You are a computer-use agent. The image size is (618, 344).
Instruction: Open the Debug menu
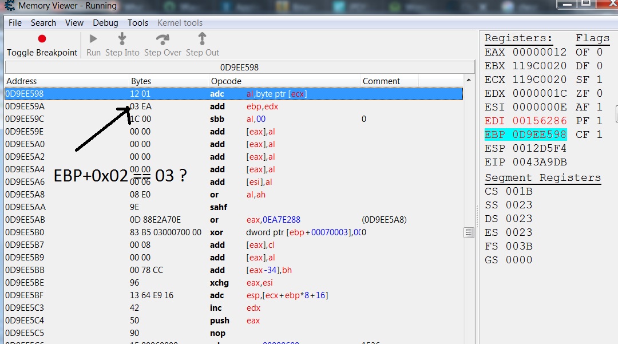(105, 23)
